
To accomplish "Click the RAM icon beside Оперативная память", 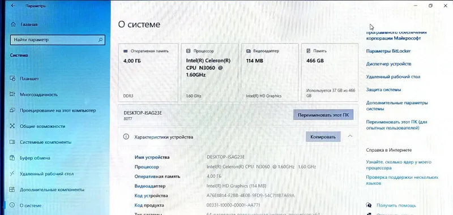I will tap(125, 51).
